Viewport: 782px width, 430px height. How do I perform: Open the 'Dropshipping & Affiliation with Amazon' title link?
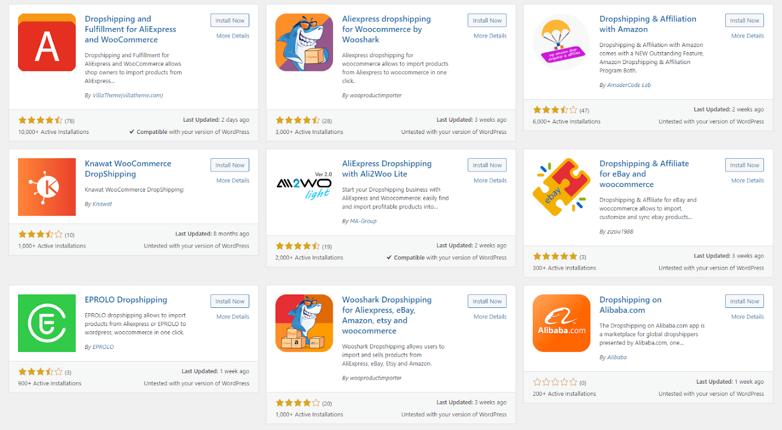(648, 24)
